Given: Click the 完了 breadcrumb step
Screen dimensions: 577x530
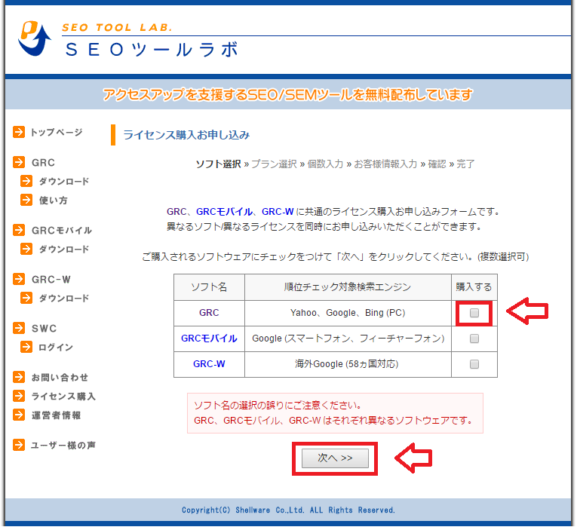Looking at the screenshot, I should click(465, 164).
